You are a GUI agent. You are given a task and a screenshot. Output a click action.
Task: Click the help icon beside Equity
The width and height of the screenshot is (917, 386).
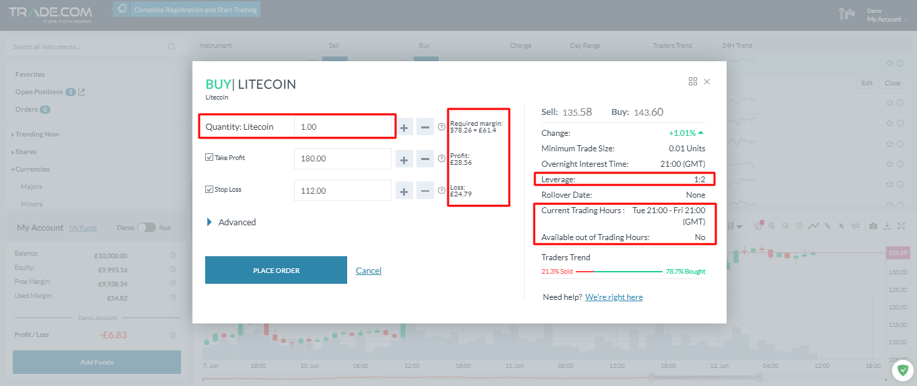pyautogui.click(x=173, y=269)
